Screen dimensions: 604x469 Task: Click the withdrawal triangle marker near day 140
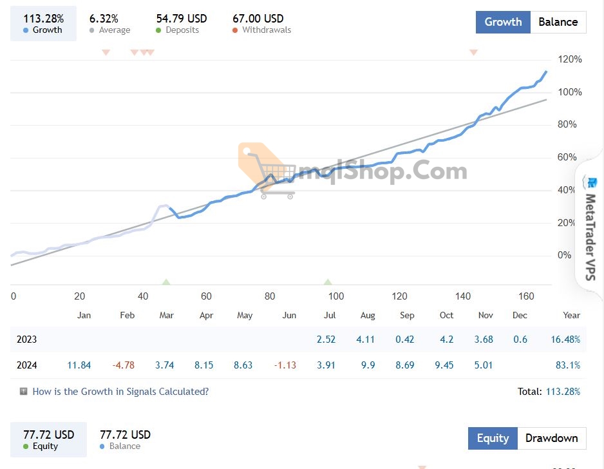click(473, 52)
